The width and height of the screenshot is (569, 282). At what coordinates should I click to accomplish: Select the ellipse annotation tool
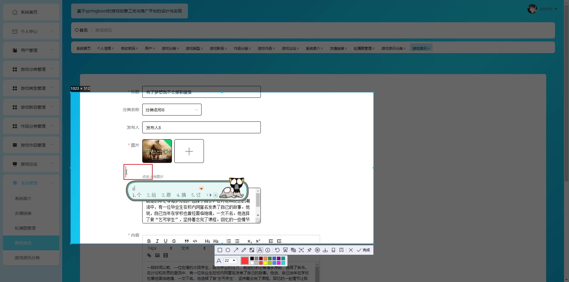pos(228,250)
